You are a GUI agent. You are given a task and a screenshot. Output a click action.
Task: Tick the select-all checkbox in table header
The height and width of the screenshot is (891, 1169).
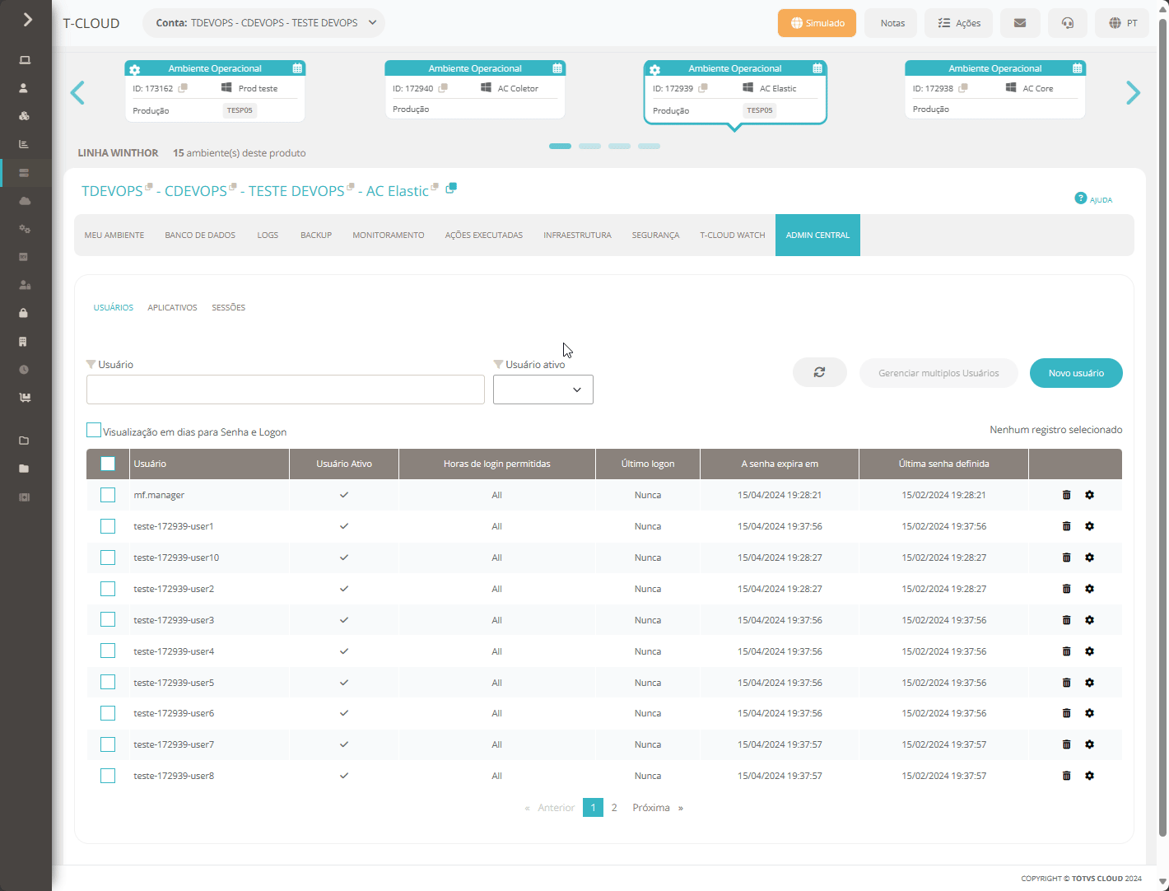coord(108,464)
